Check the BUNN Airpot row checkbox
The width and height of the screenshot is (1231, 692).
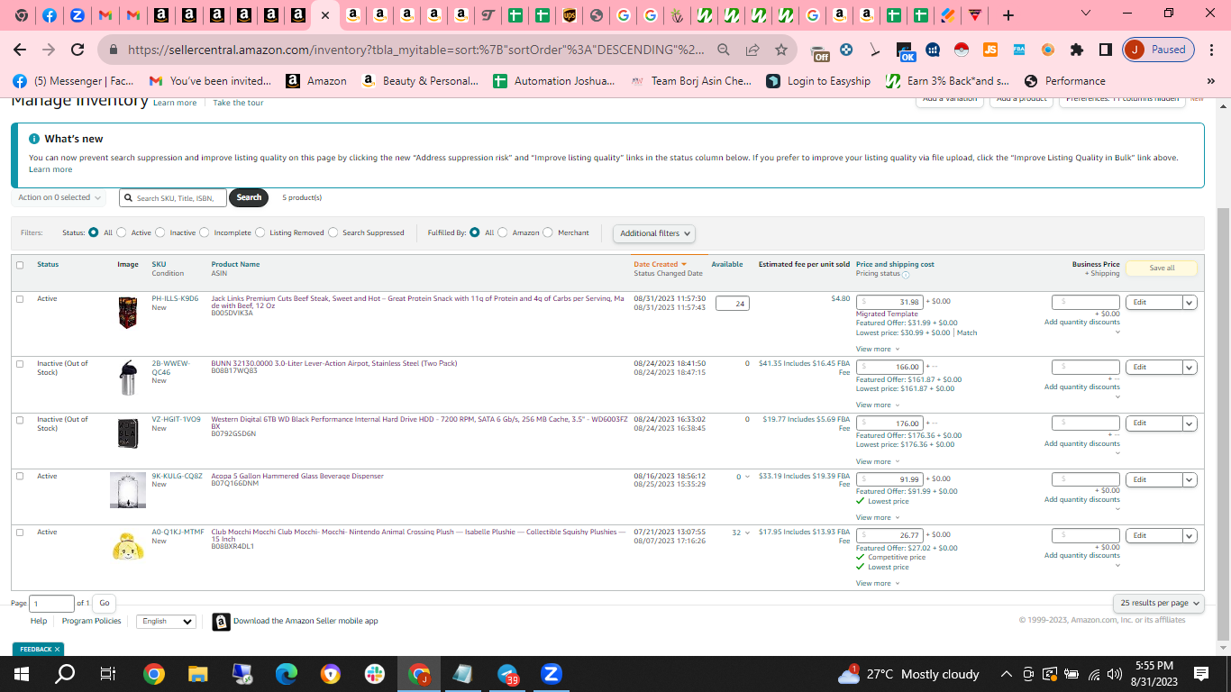20,364
